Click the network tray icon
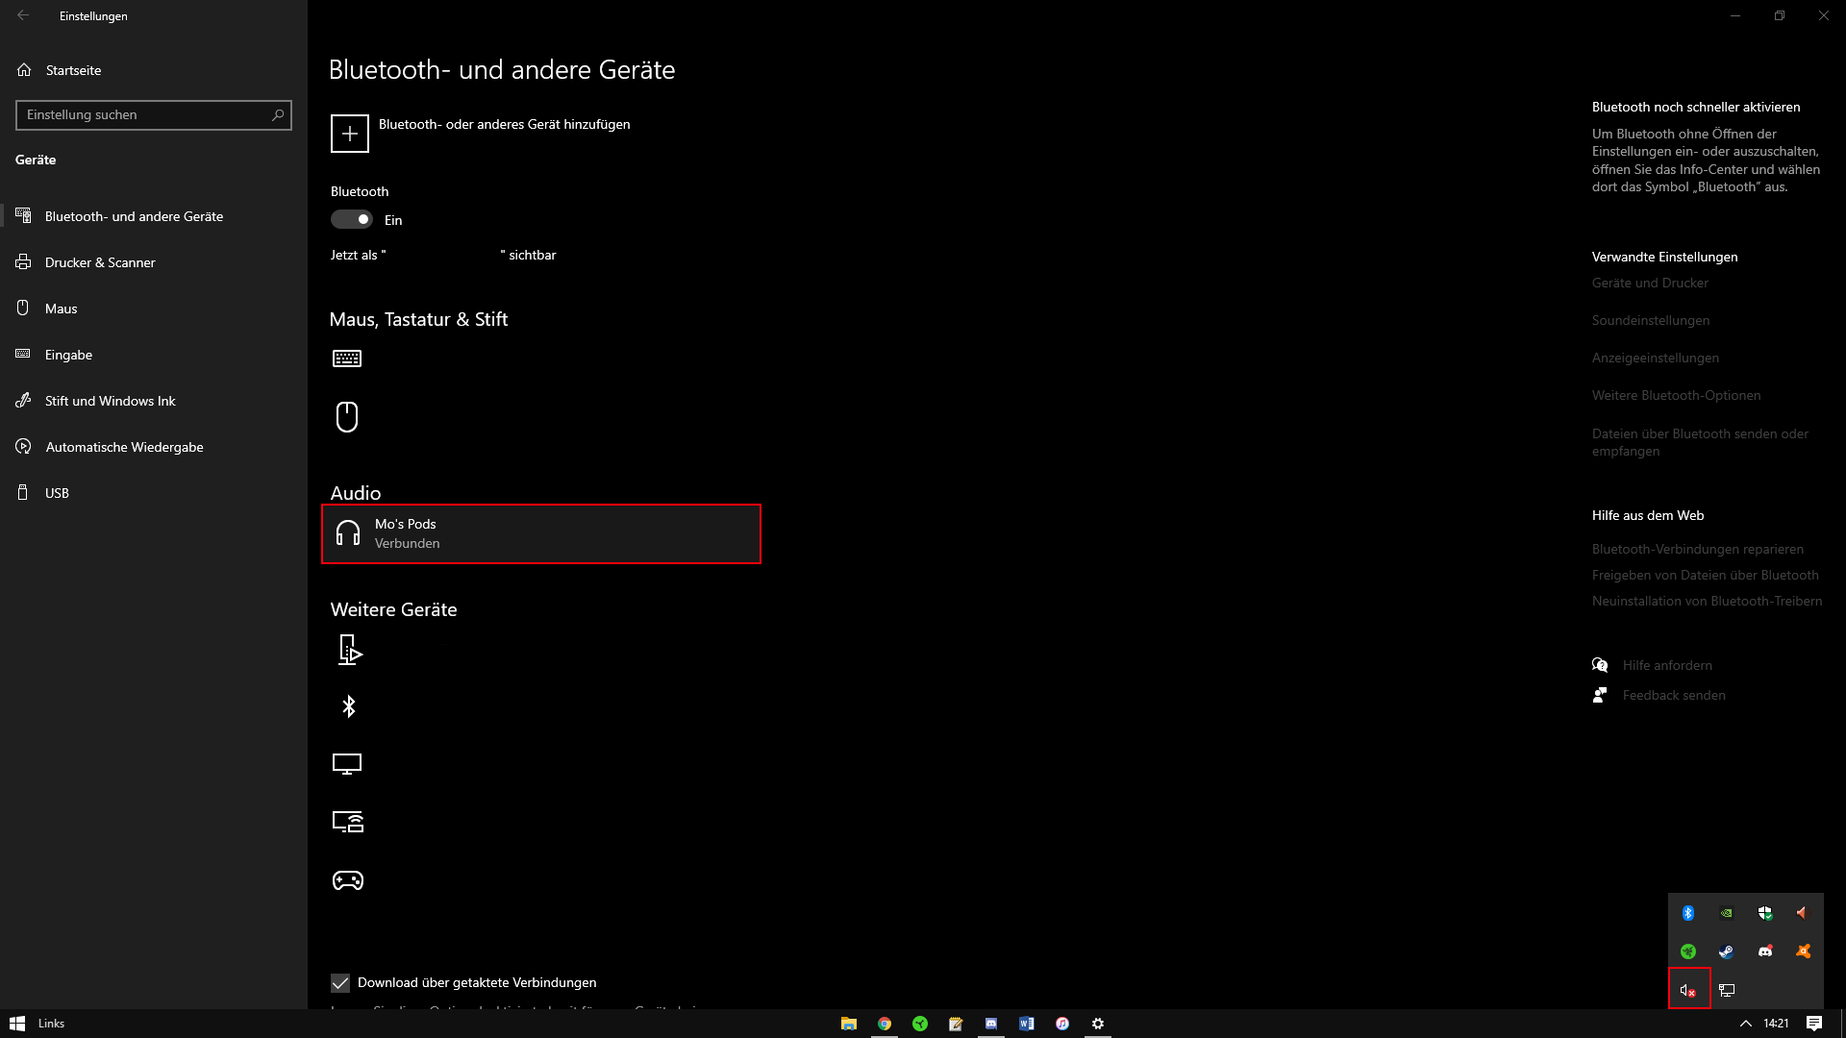Image resolution: width=1846 pixels, height=1038 pixels. point(1727,990)
